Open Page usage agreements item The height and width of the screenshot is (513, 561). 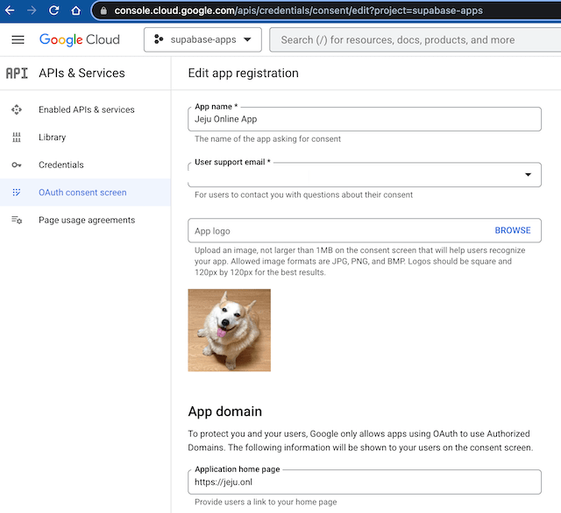[87, 220]
